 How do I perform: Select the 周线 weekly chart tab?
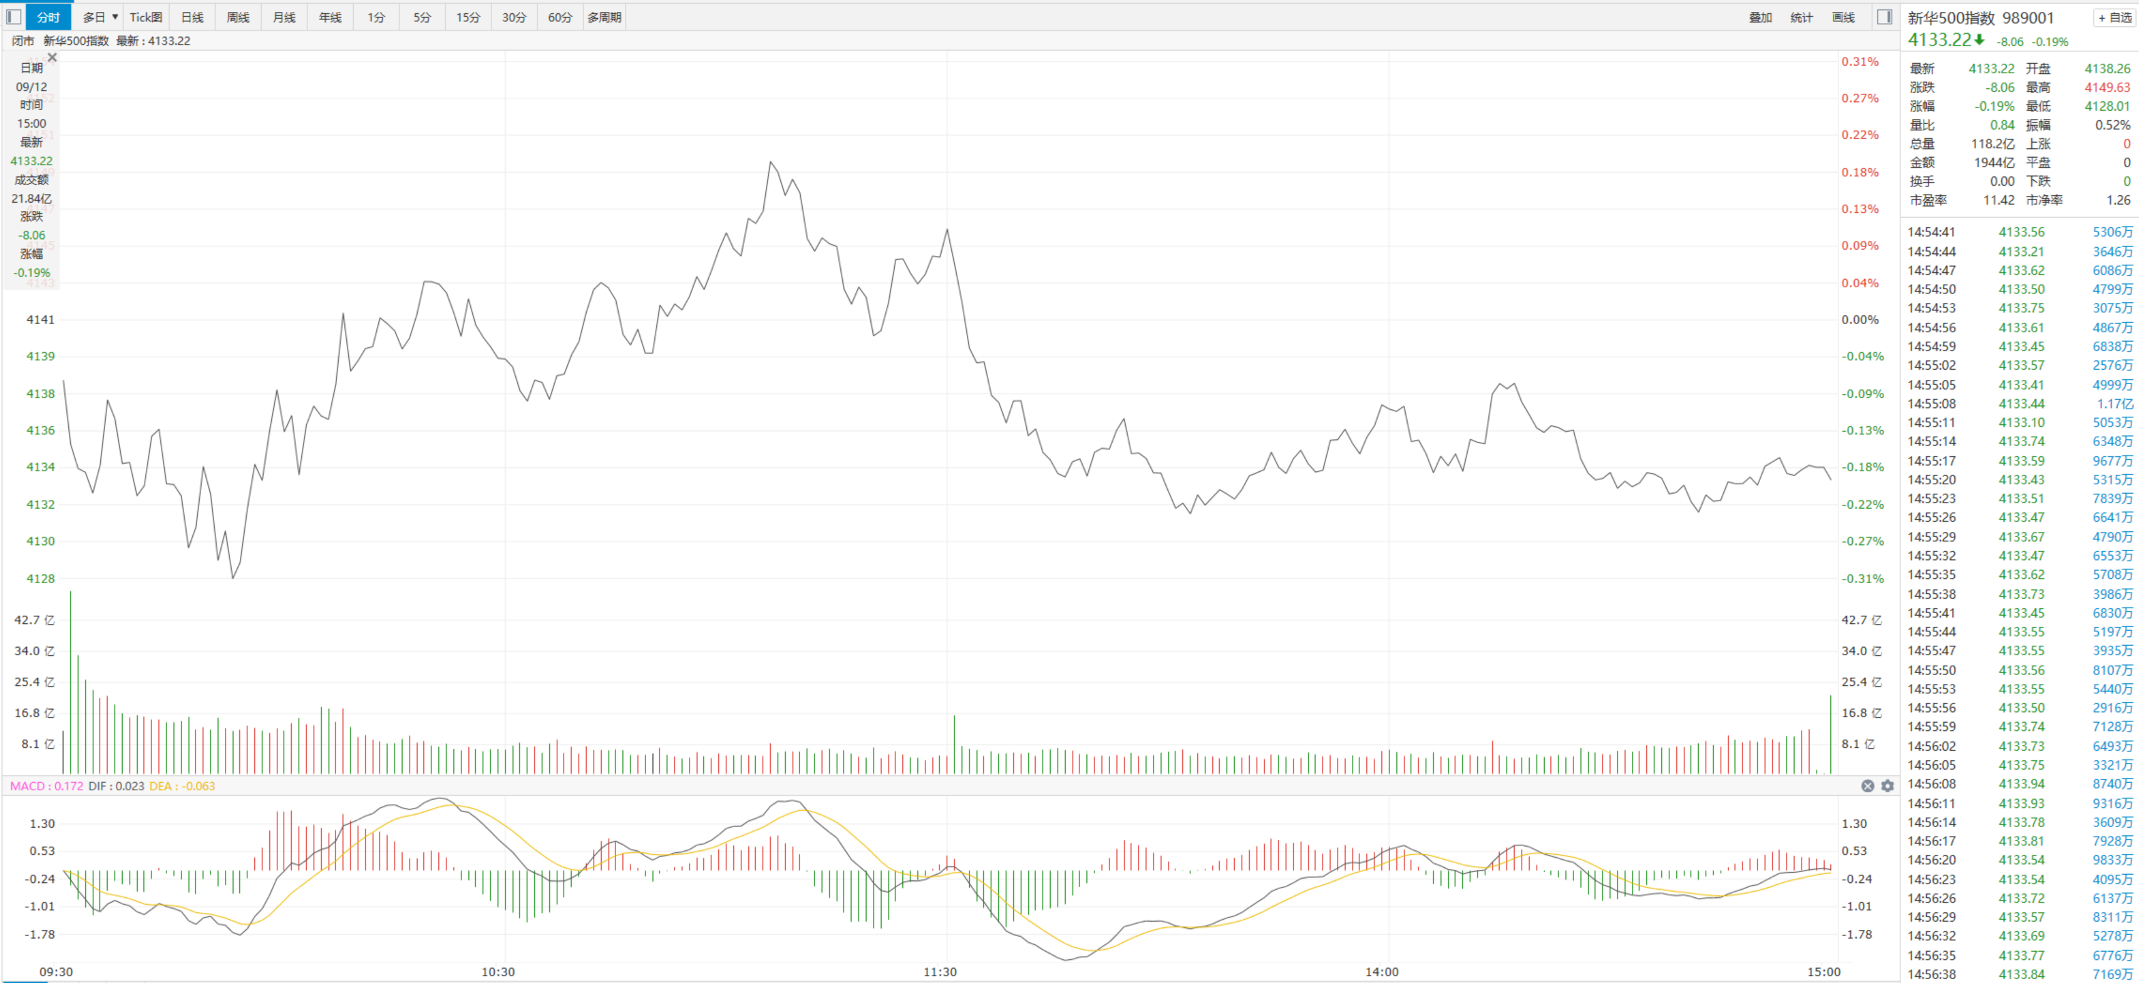coord(237,18)
